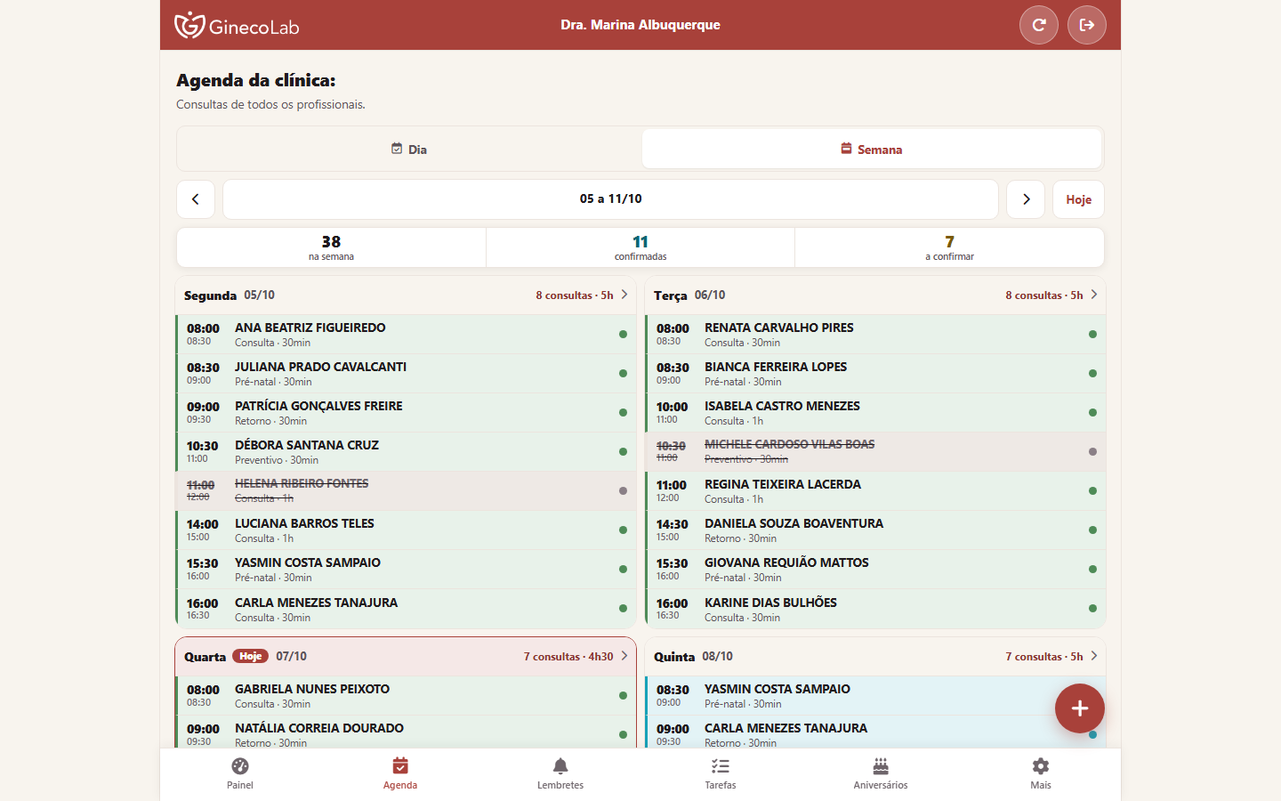Open the 05 a 11/10 date range selector

point(610,199)
